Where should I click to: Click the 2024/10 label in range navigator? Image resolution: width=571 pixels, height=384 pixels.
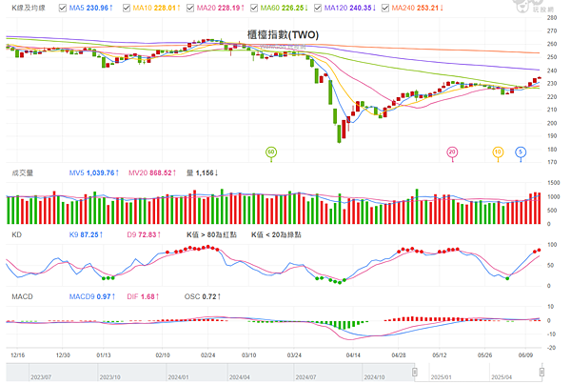tap(374, 377)
